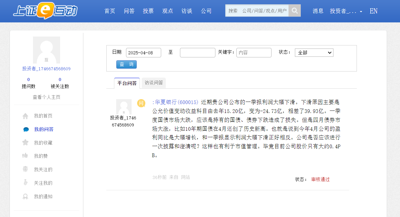Expand the 投资者_... account dropdown

(346, 11)
